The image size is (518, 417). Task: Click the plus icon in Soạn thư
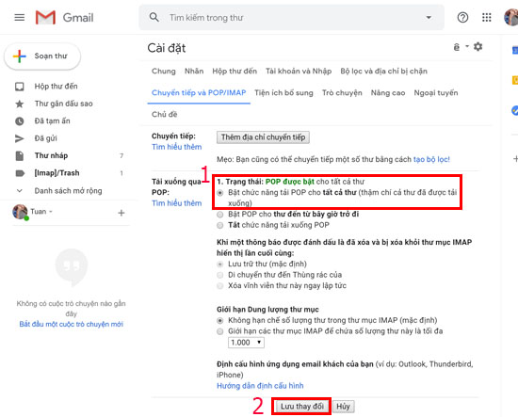tap(20, 56)
